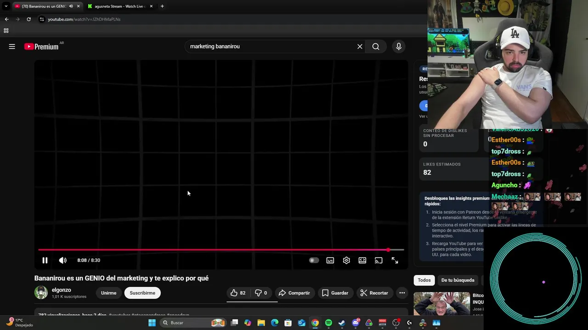The image size is (588, 330).
Task: Switch to theater mode view
Action: coord(362,260)
